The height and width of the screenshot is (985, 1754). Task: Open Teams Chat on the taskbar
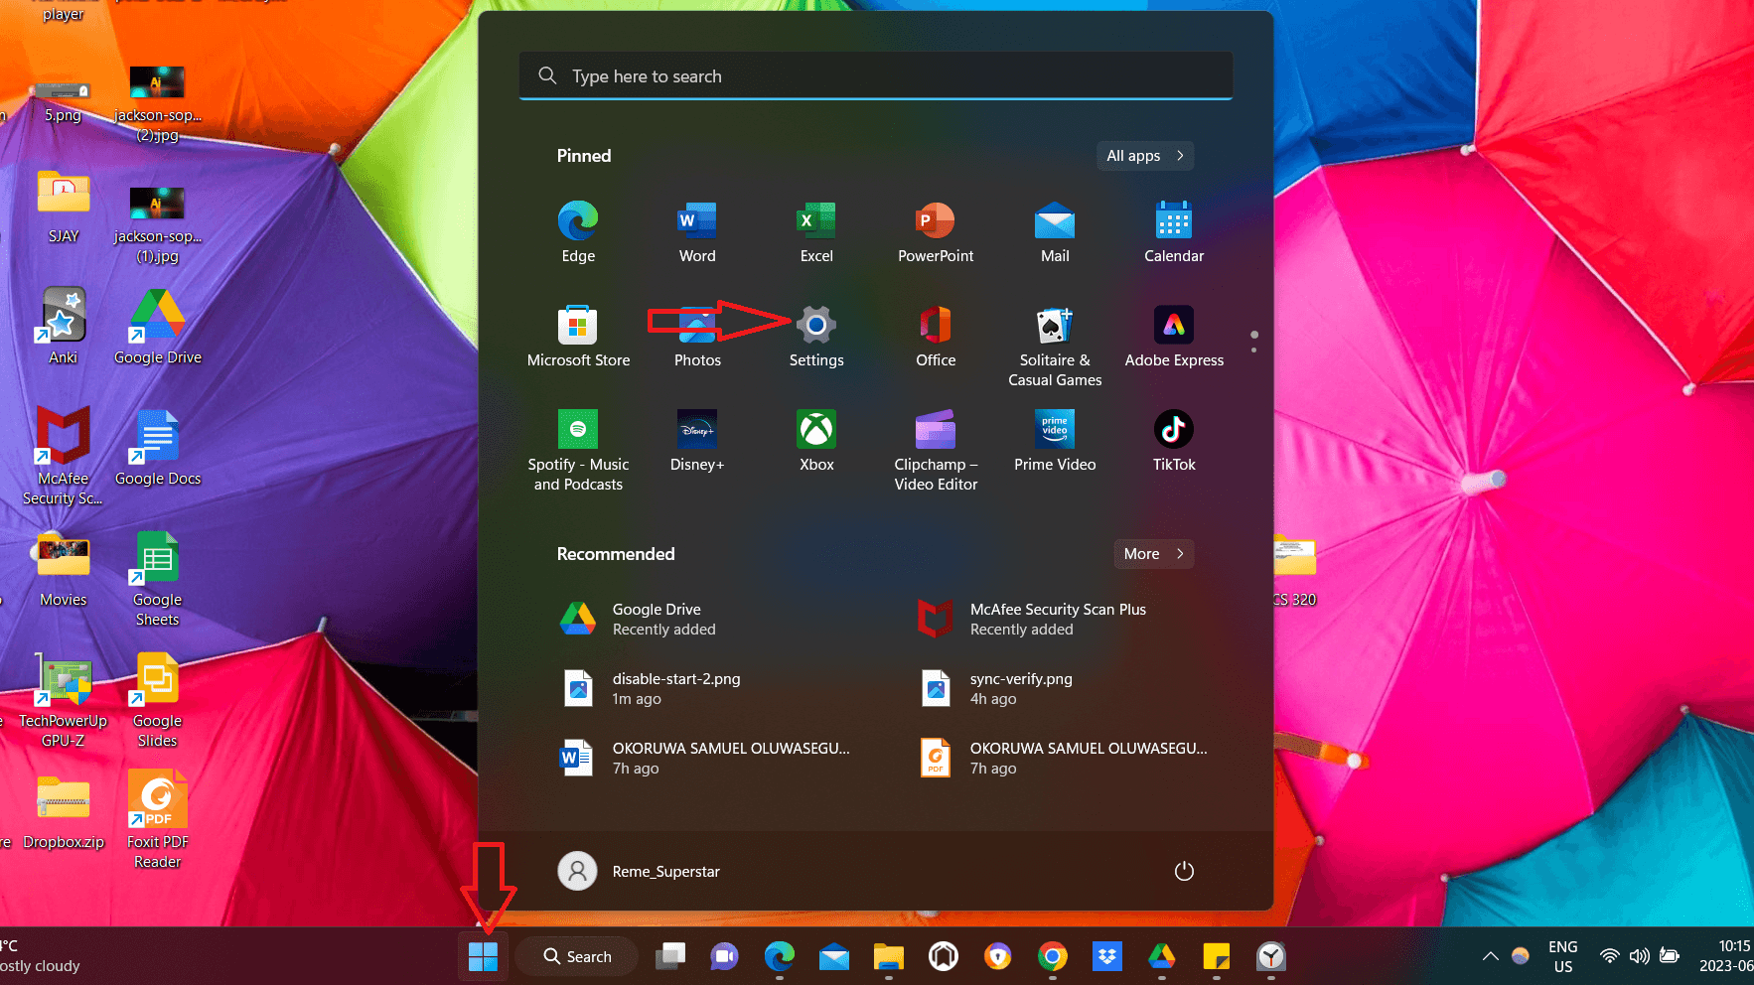(x=725, y=956)
